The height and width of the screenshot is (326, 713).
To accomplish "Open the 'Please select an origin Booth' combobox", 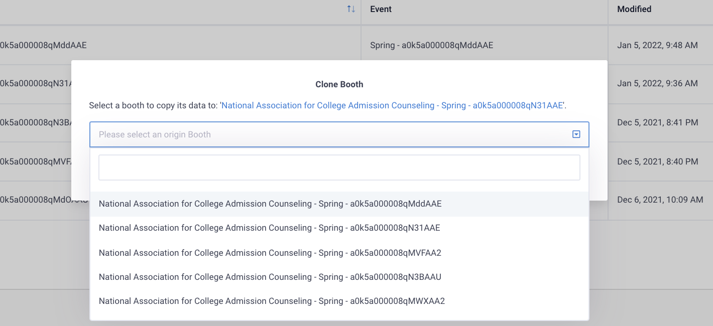I will 331,134.
